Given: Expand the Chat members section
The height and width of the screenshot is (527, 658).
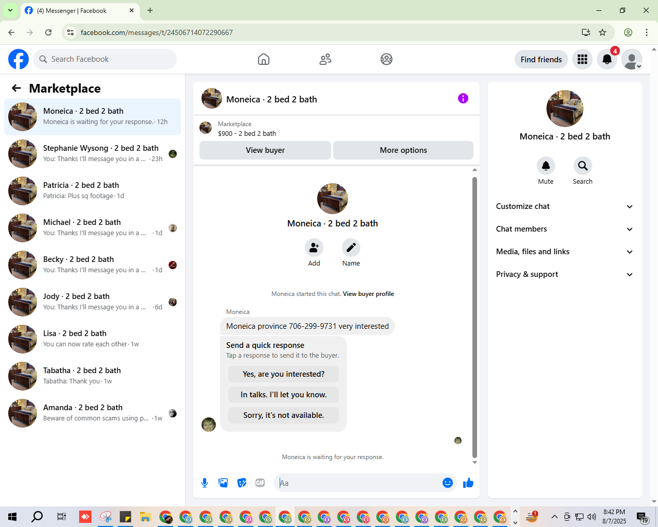Looking at the screenshot, I should 564,229.
